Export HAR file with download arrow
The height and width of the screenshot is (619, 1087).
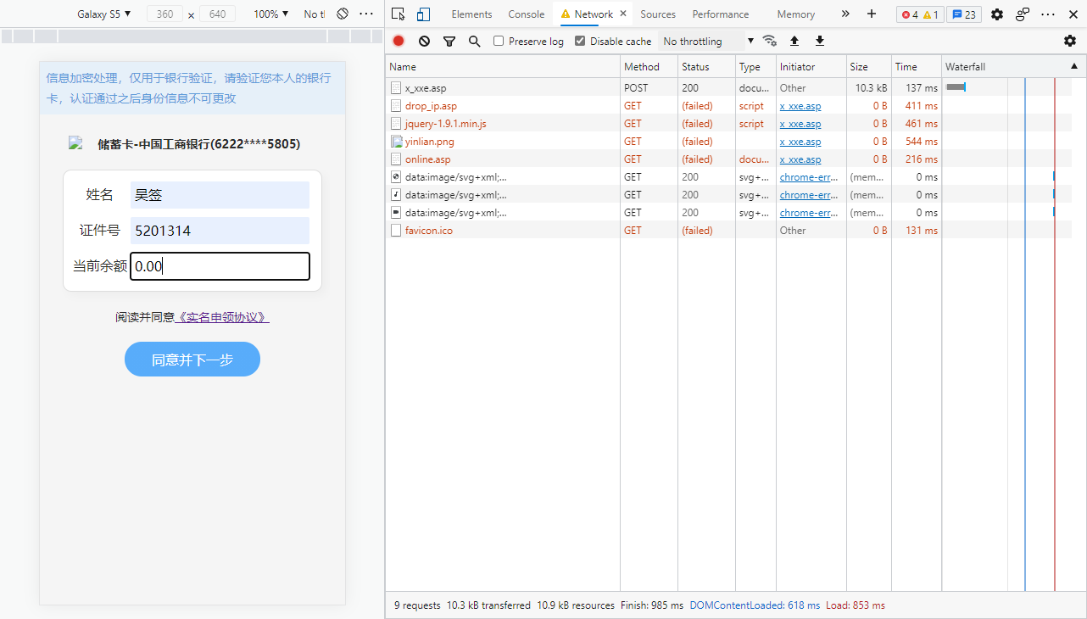(820, 41)
